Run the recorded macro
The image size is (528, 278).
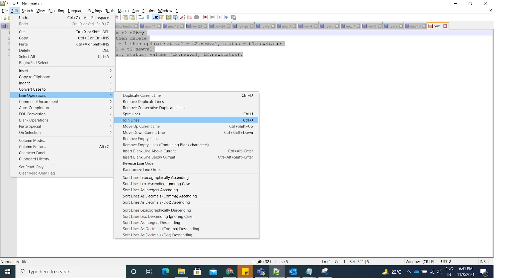click(x=219, y=17)
